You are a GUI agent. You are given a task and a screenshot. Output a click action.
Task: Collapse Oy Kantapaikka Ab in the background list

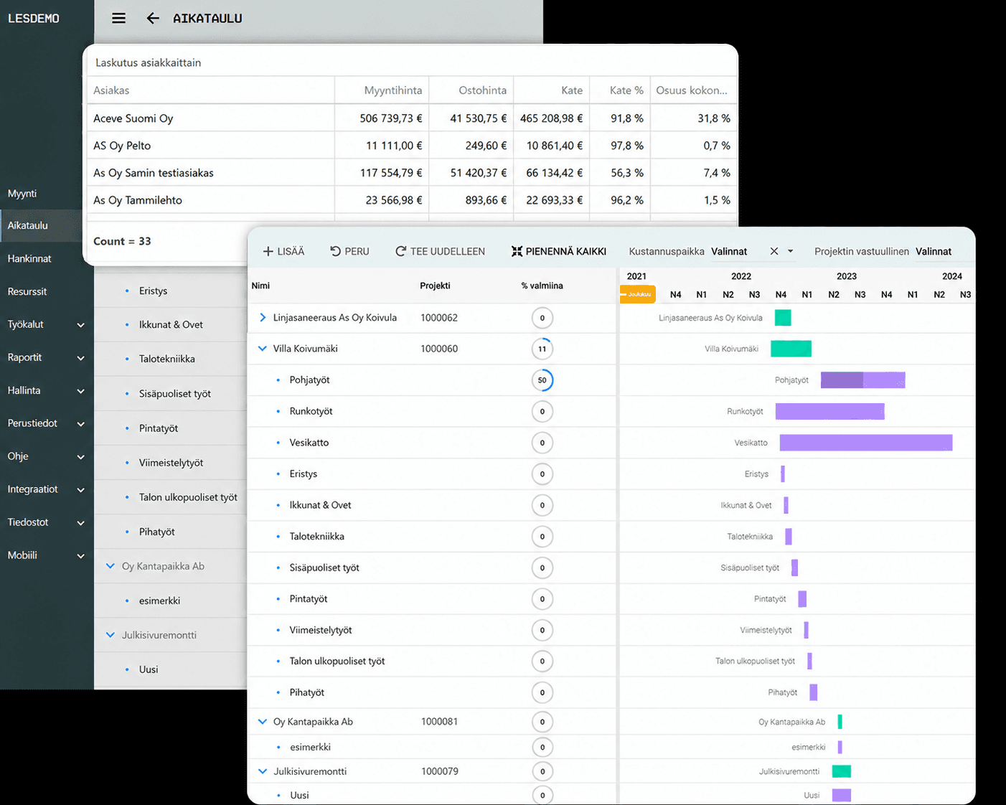tap(111, 566)
